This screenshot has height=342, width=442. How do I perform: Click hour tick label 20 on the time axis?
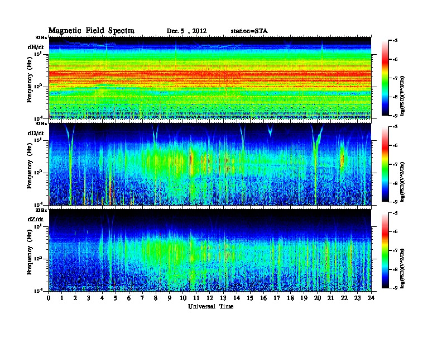click(x=317, y=298)
